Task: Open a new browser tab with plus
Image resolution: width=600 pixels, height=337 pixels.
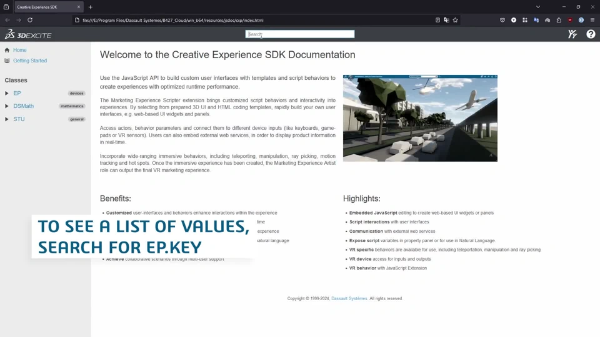Action: pyautogui.click(x=91, y=7)
